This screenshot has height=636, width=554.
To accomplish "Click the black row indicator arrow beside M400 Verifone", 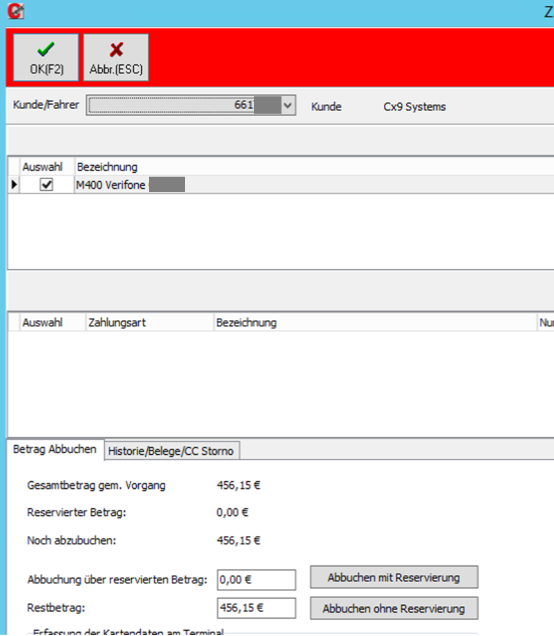I will pos(13,185).
